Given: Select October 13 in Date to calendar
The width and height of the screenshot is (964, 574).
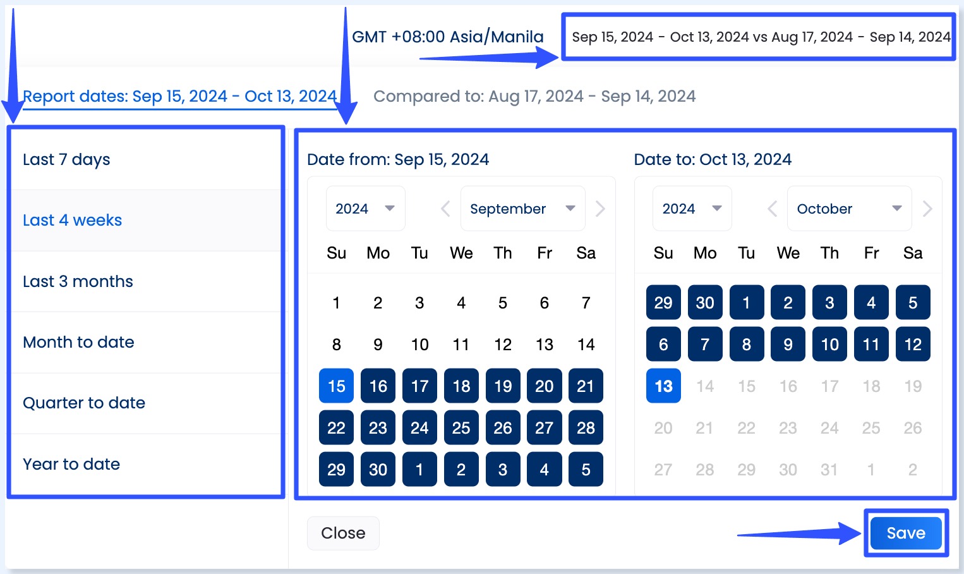Looking at the screenshot, I should pyautogui.click(x=663, y=386).
